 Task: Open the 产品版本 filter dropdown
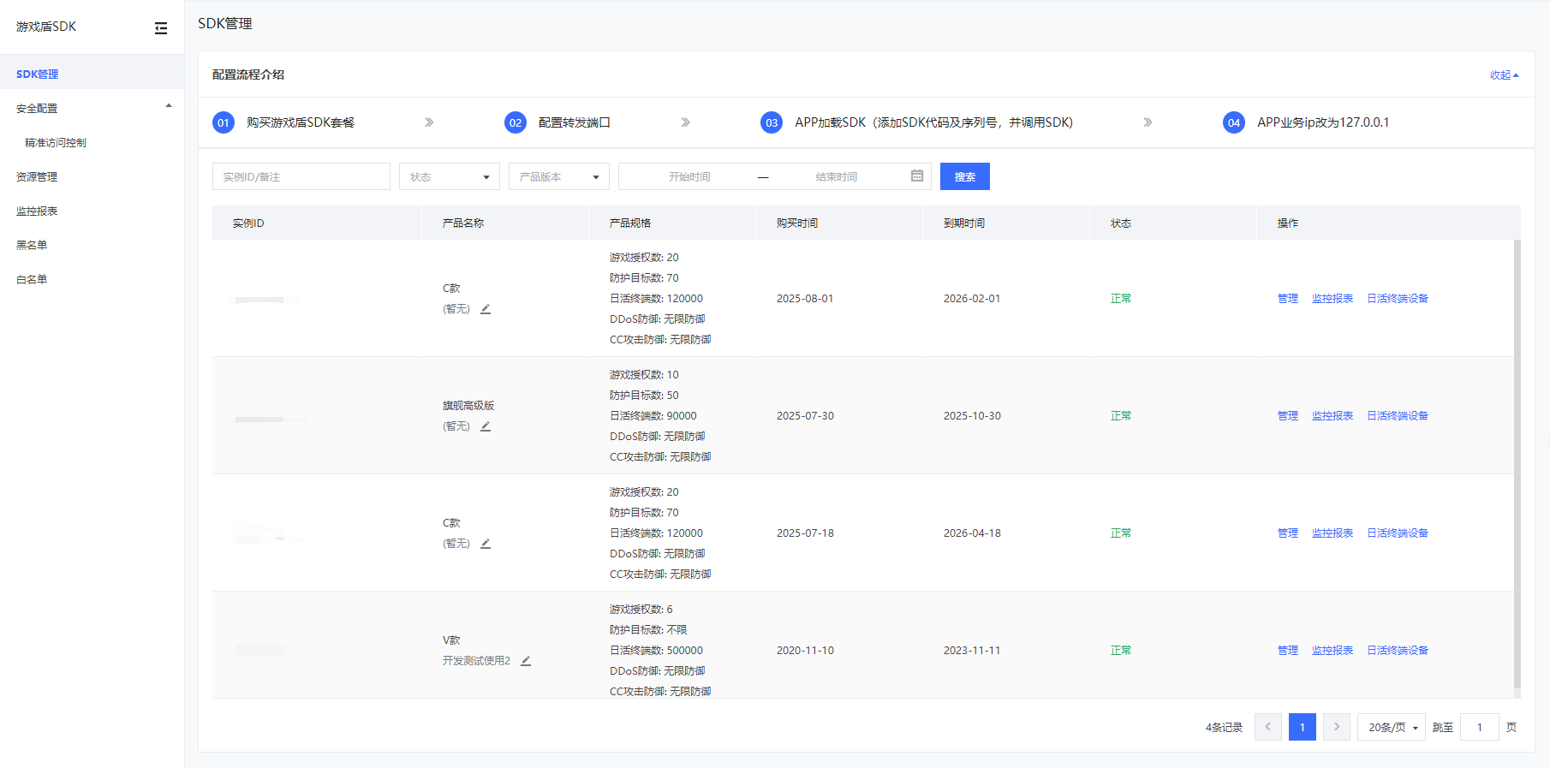(558, 176)
